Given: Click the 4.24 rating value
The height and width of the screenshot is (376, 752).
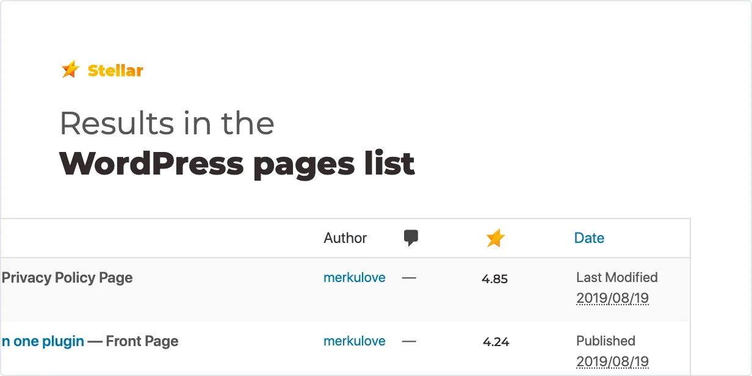Looking at the screenshot, I should coord(496,342).
